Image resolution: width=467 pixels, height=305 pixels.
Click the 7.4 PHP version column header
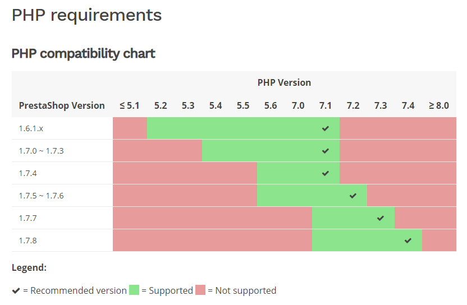point(408,105)
